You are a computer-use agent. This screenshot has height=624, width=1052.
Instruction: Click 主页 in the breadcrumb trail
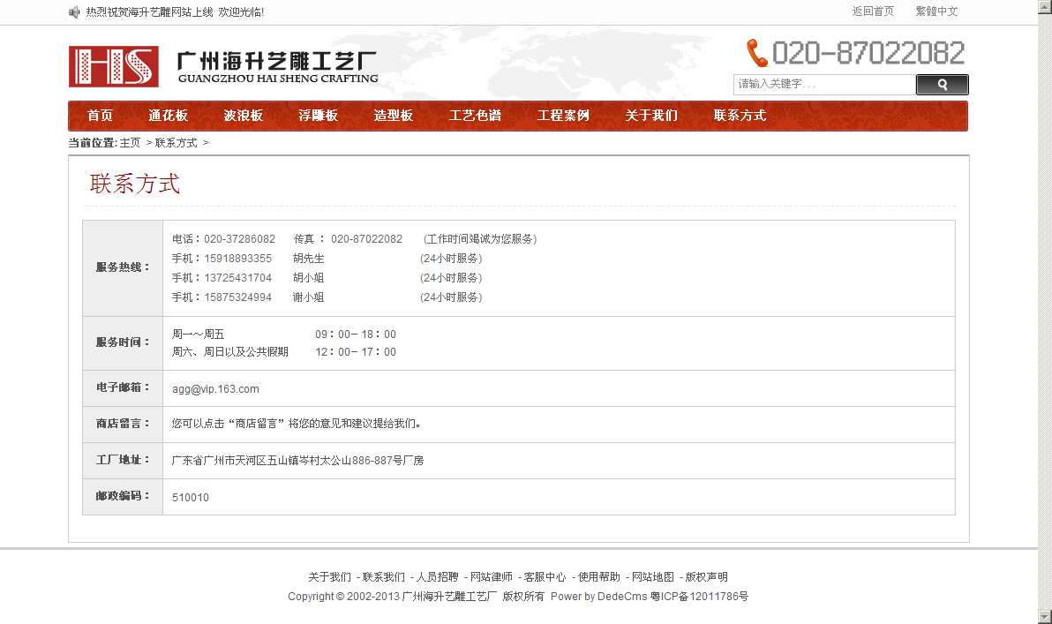point(130,143)
